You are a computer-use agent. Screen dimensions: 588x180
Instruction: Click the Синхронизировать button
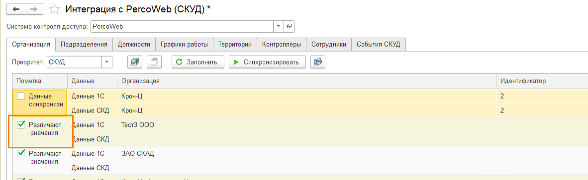pyautogui.click(x=267, y=62)
